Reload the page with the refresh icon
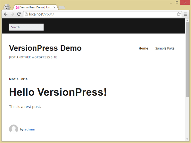This screenshot has width=191, height=143. (x=19, y=14)
